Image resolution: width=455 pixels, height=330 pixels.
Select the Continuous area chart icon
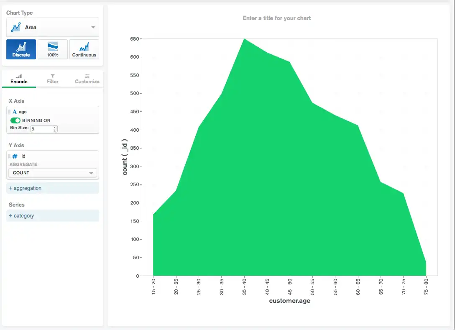(x=84, y=49)
